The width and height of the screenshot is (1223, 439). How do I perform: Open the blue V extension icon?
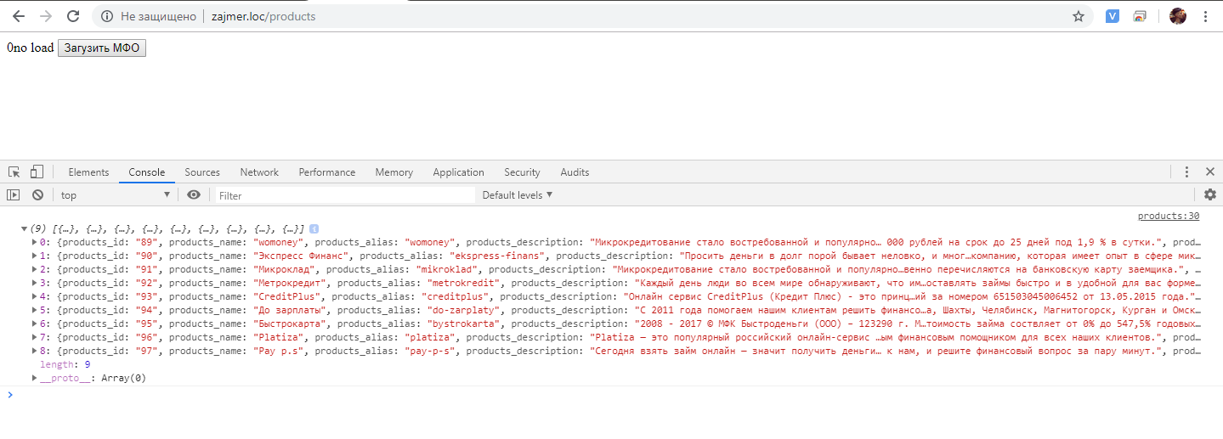1113,16
